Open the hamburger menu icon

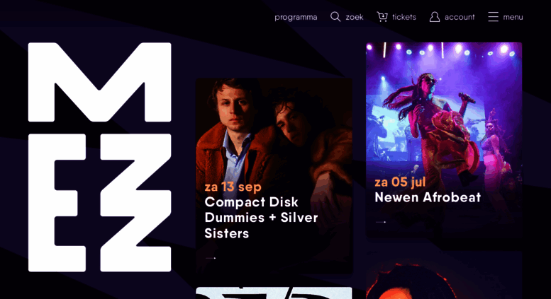click(493, 17)
